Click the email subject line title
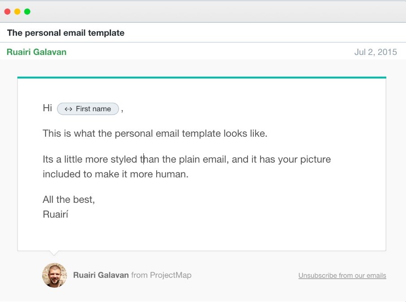This screenshot has height=302, width=406. 66,33
